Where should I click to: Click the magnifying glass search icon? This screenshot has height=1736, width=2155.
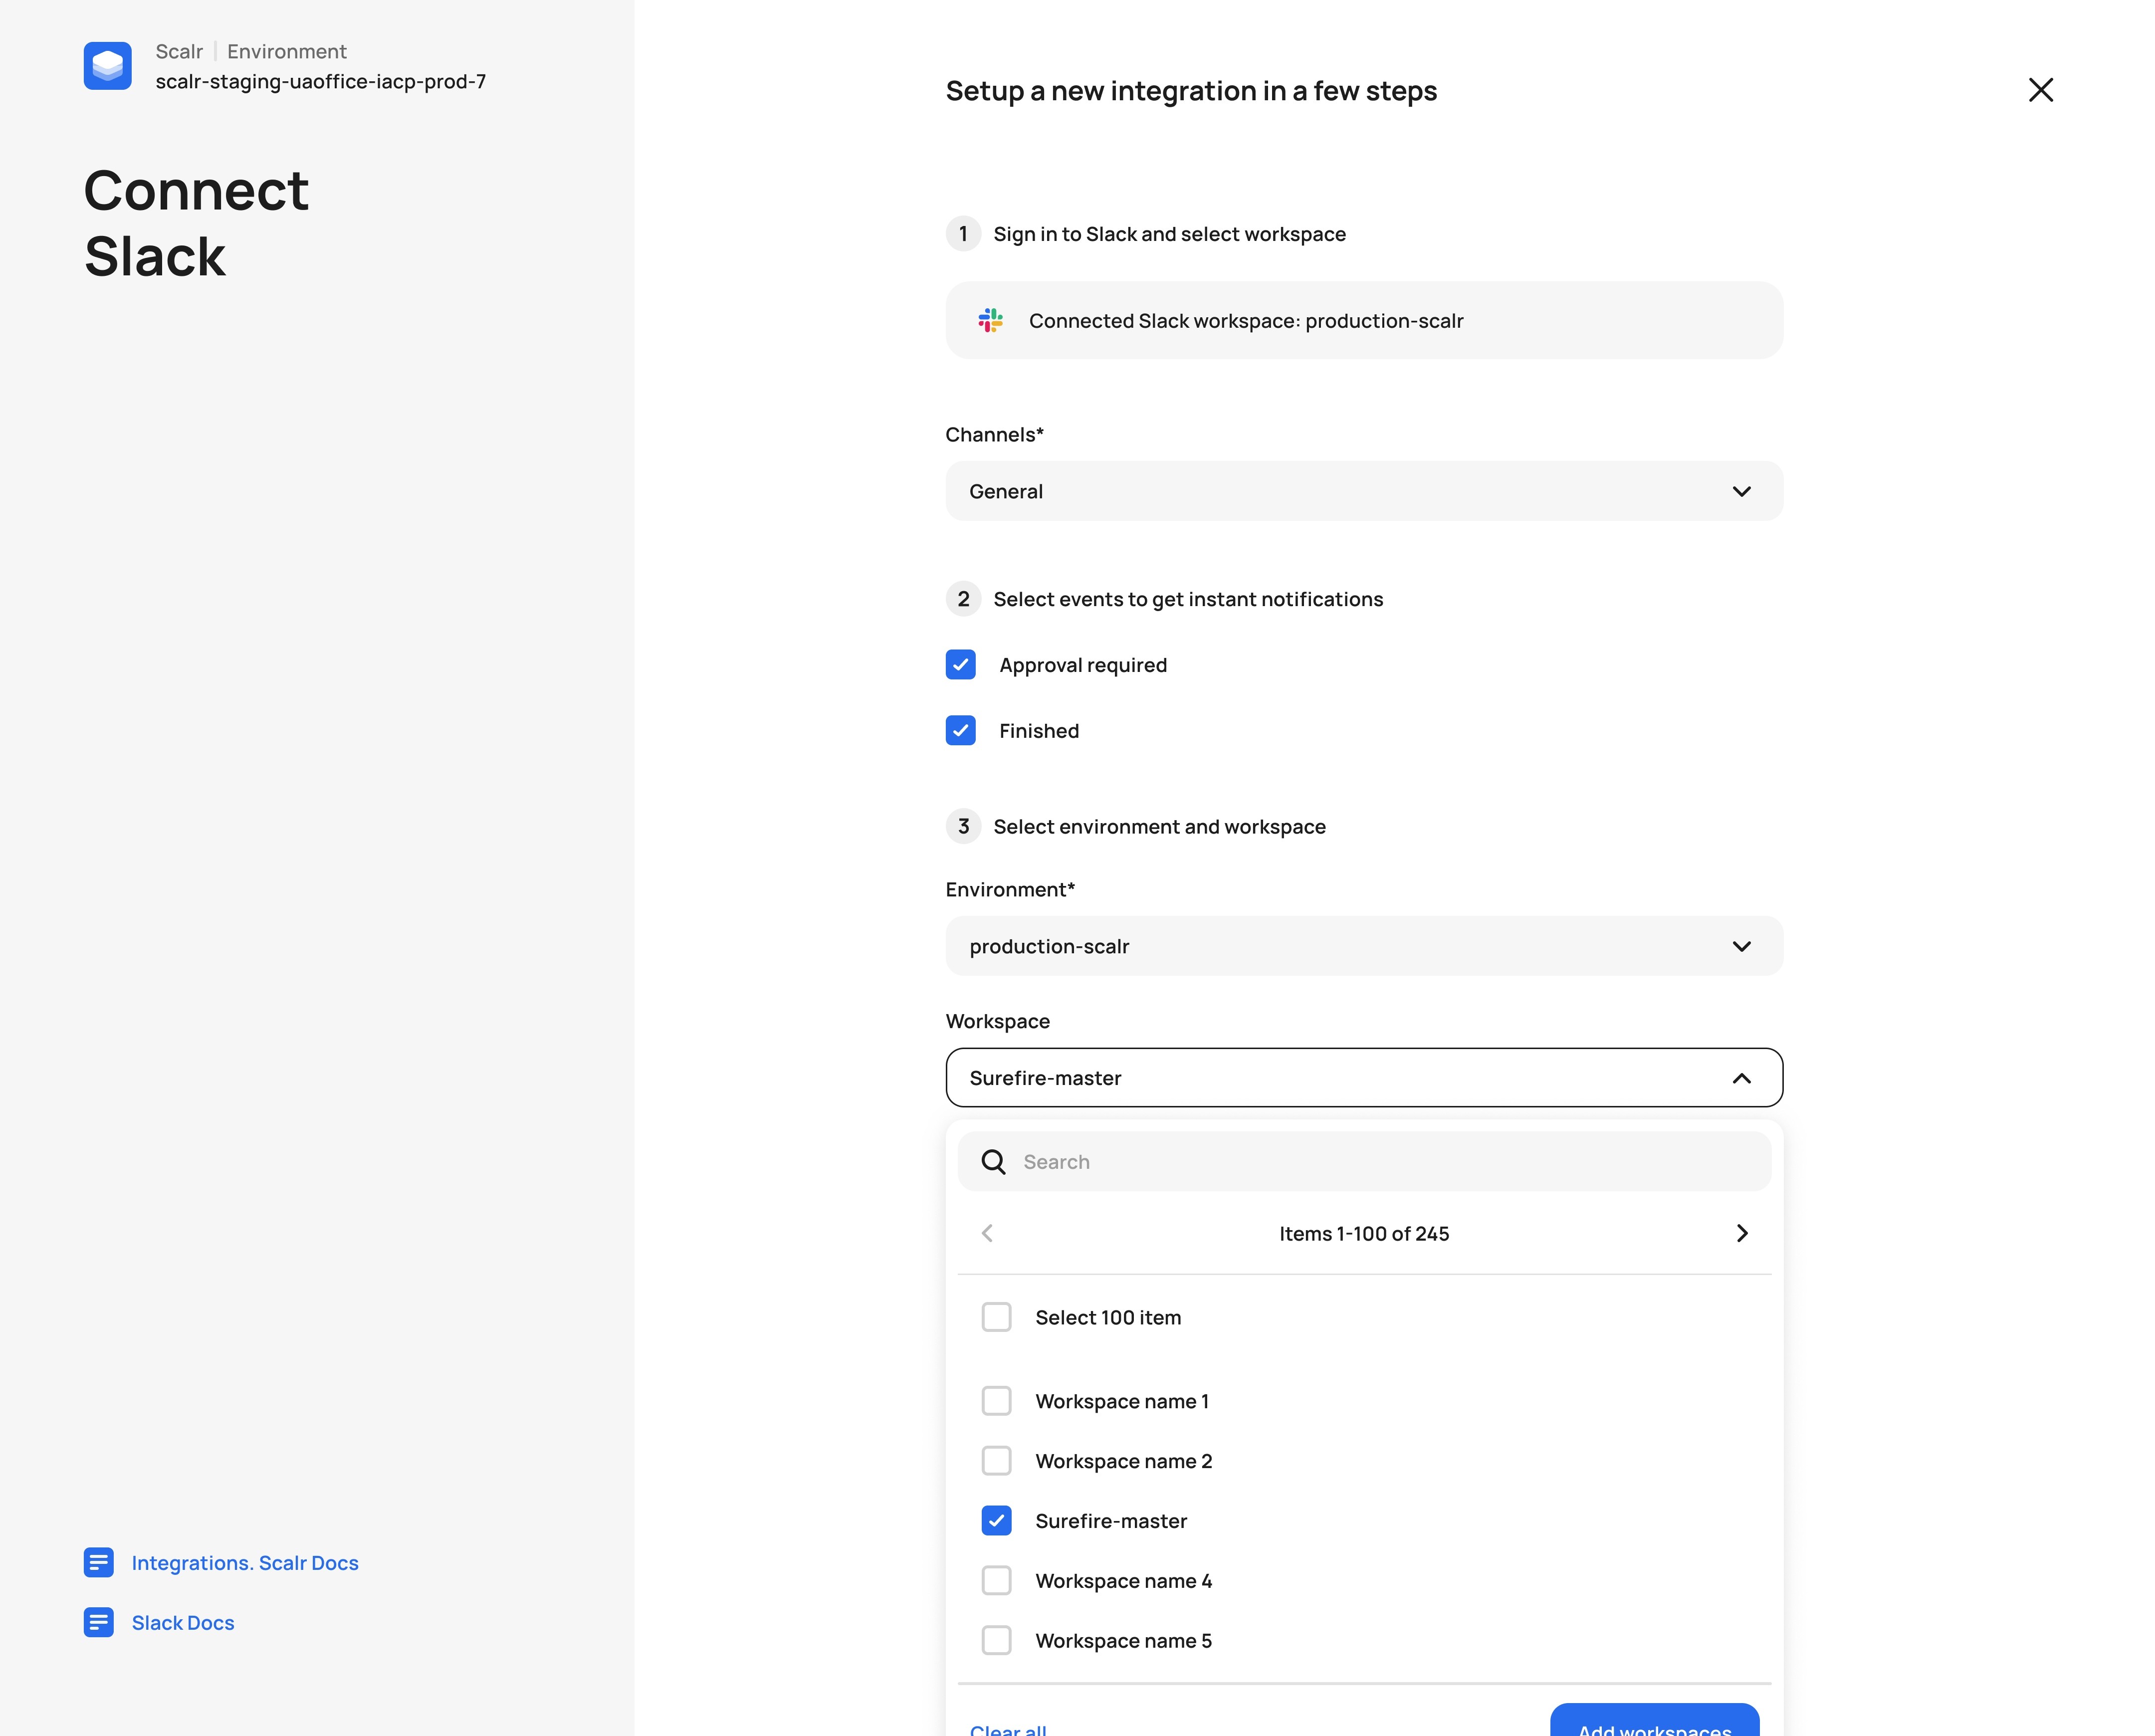point(993,1161)
